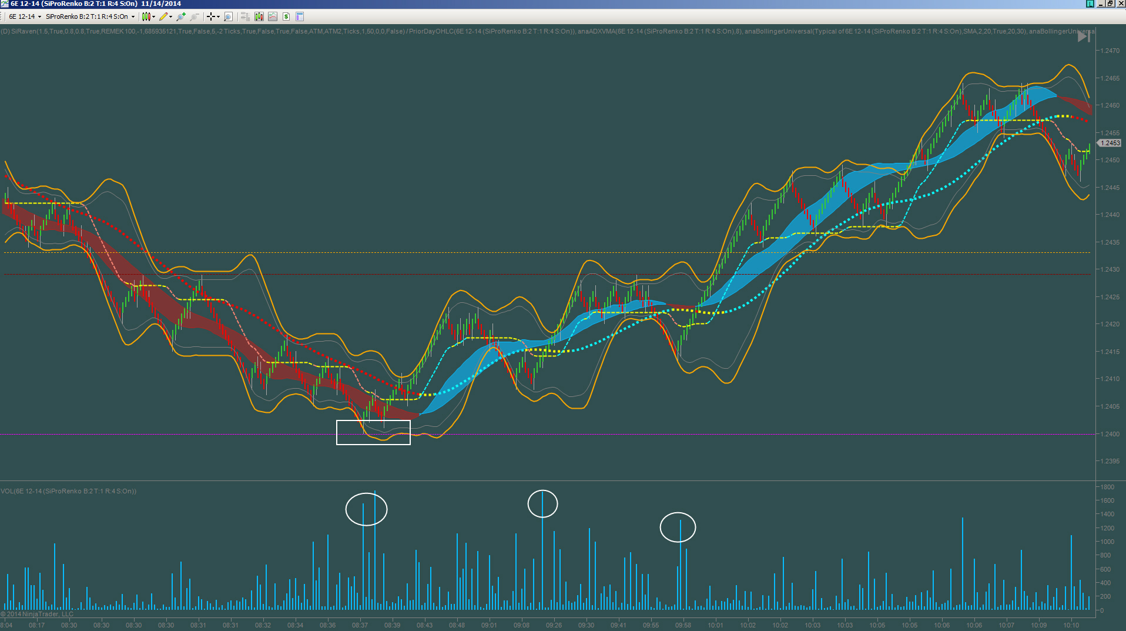1126x631 pixels.
Task: Click the 08:17 time axis label
Action: click(x=36, y=625)
